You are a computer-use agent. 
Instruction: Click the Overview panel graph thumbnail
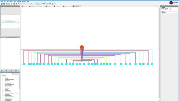point(10,21)
